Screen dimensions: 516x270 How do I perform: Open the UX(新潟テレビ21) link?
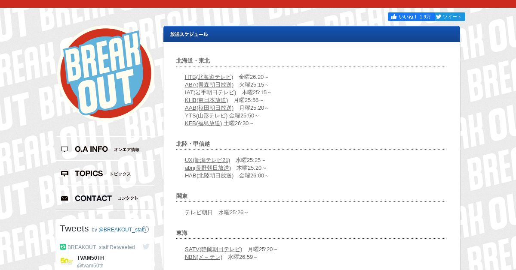(207, 160)
